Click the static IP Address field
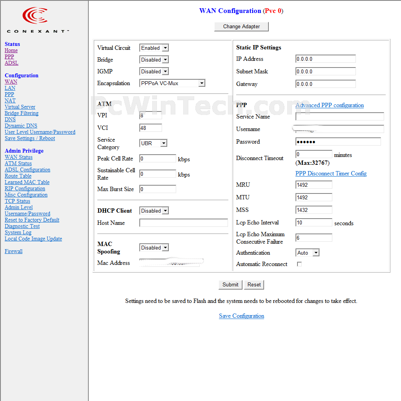 point(326,59)
